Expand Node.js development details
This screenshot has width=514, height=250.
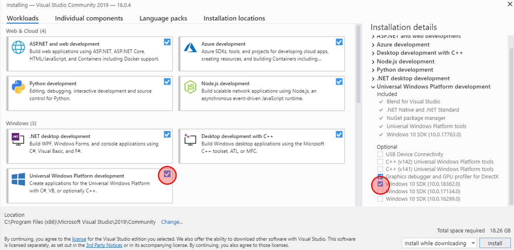point(373,61)
